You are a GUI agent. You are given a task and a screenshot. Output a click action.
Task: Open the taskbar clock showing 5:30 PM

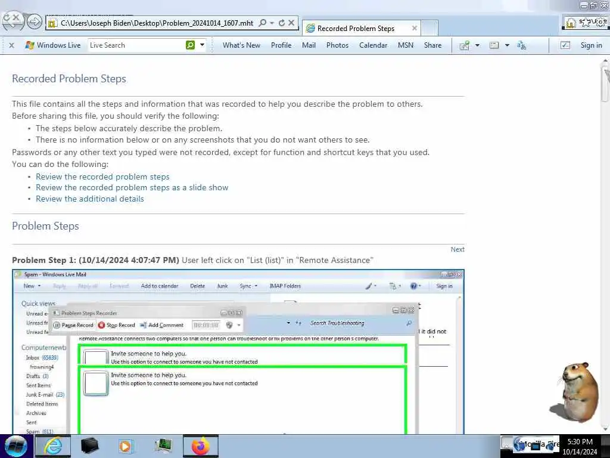pos(580,446)
